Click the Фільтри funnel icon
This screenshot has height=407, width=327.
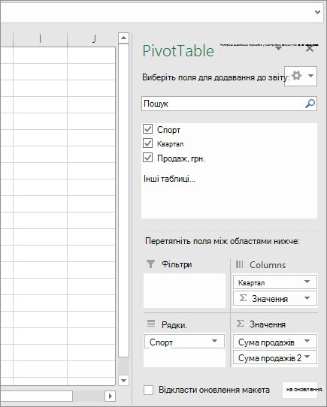(x=150, y=264)
